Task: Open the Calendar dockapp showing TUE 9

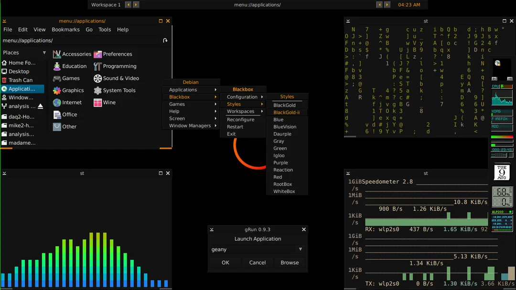Action: (x=502, y=172)
